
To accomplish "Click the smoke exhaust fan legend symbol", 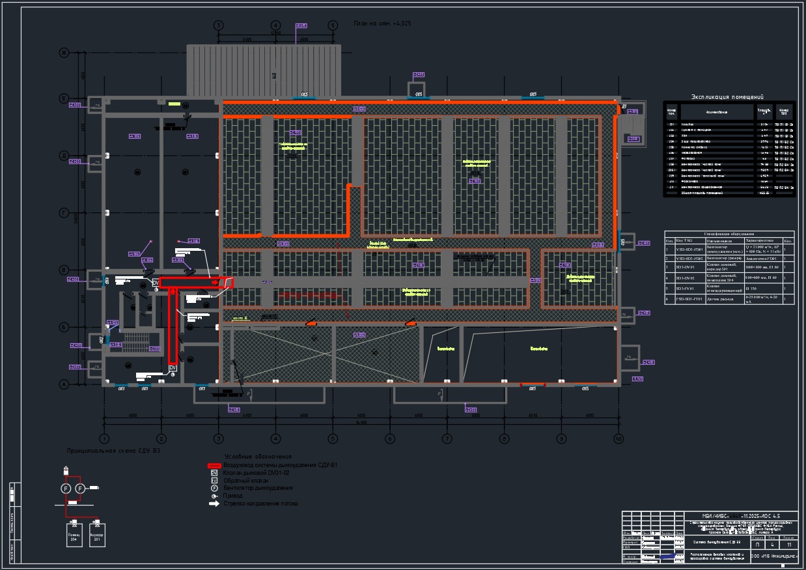I will (214, 488).
